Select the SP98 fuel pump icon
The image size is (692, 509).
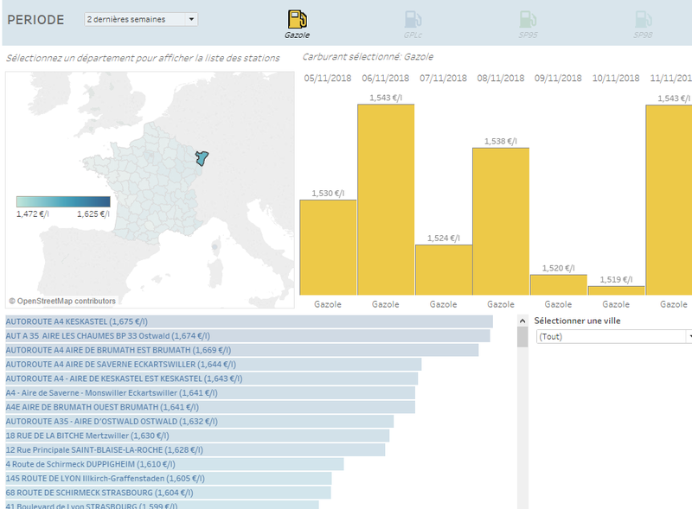[643, 19]
